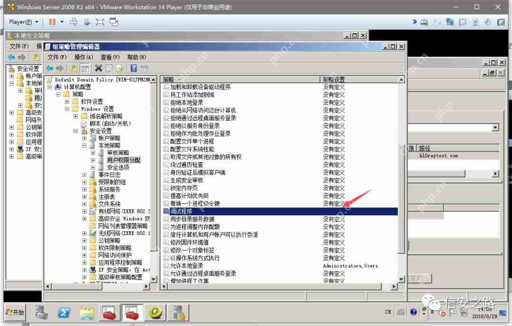512x326 pixels.
Task: Pause the virtual machine from VMware toolbar
Action: click(x=52, y=22)
